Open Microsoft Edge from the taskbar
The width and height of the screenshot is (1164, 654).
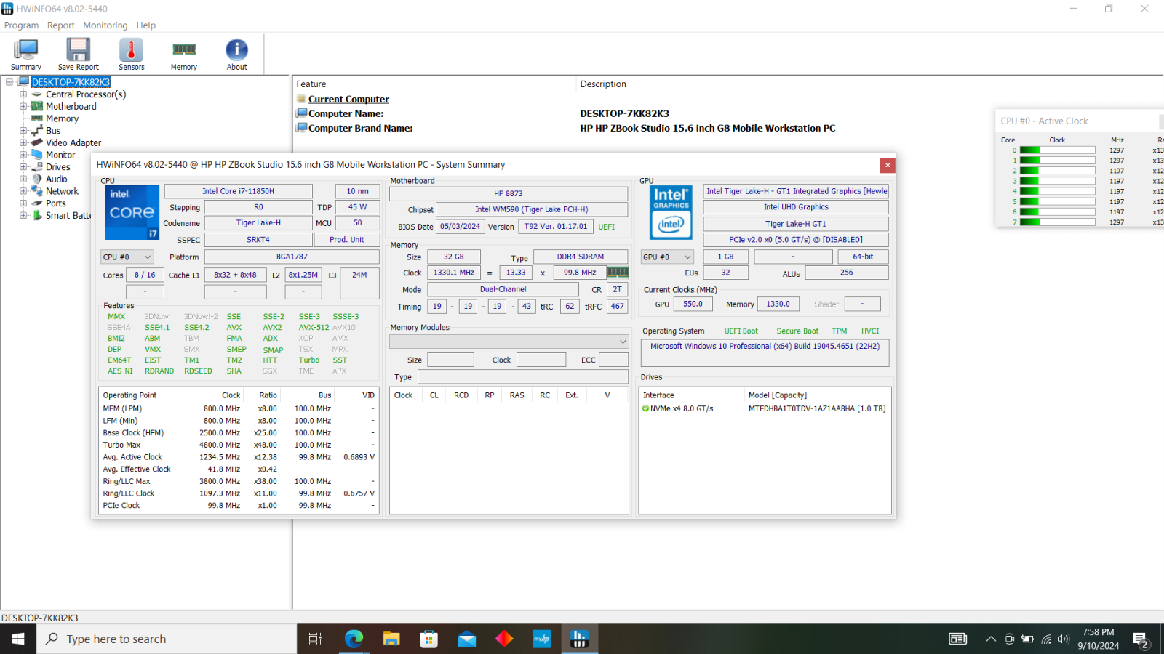click(x=354, y=639)
